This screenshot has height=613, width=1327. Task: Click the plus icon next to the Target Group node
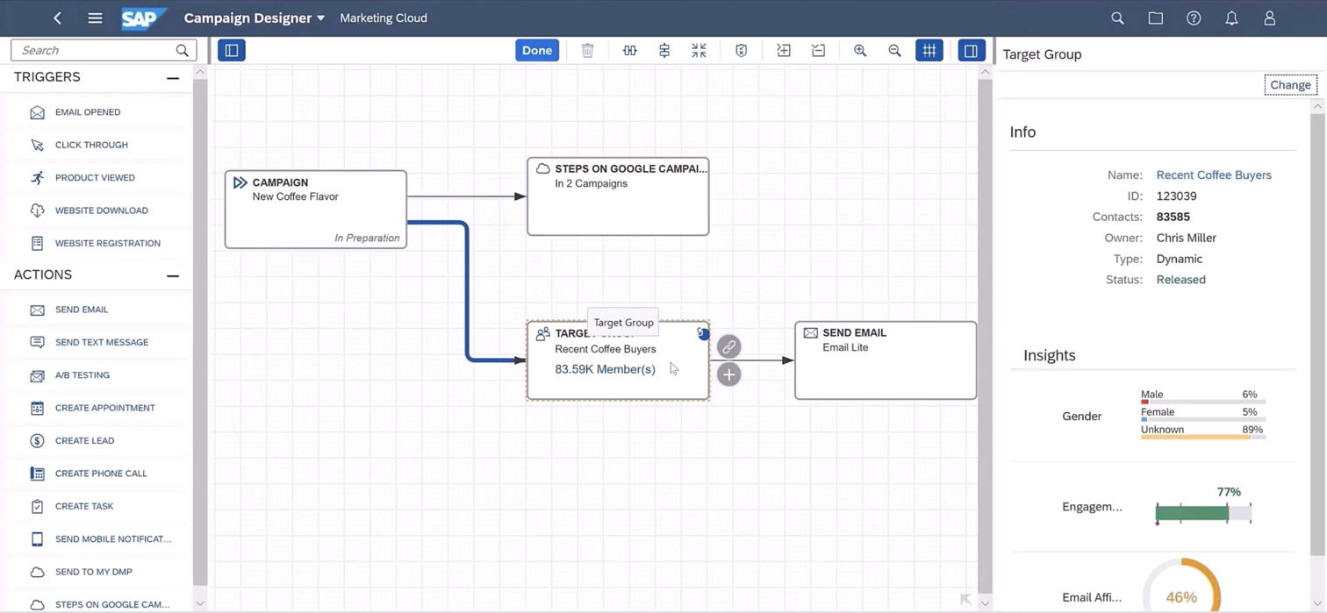(x=728, y=374)
